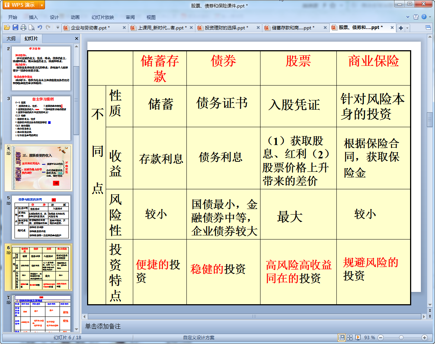Click horizontal scrollbar left arrow
The width and height of the screenshot is (435, 344).
tap(84, 316)
